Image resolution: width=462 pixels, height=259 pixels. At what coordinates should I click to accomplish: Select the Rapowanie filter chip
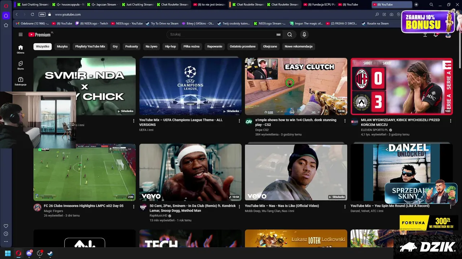215,46
